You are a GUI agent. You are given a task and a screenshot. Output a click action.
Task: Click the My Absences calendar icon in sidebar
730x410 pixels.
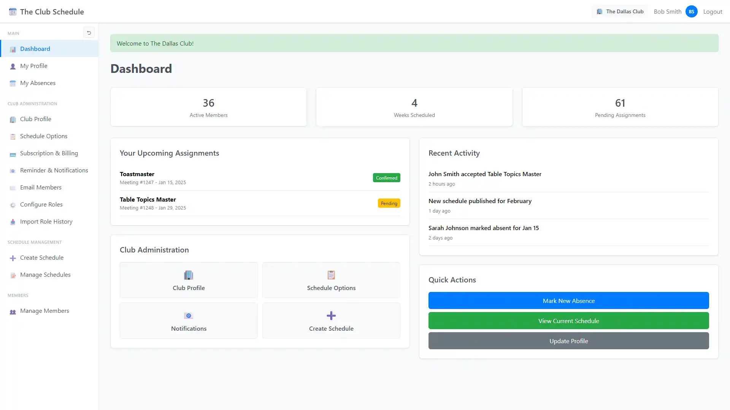pyautogui.click(x=13, y=83)
